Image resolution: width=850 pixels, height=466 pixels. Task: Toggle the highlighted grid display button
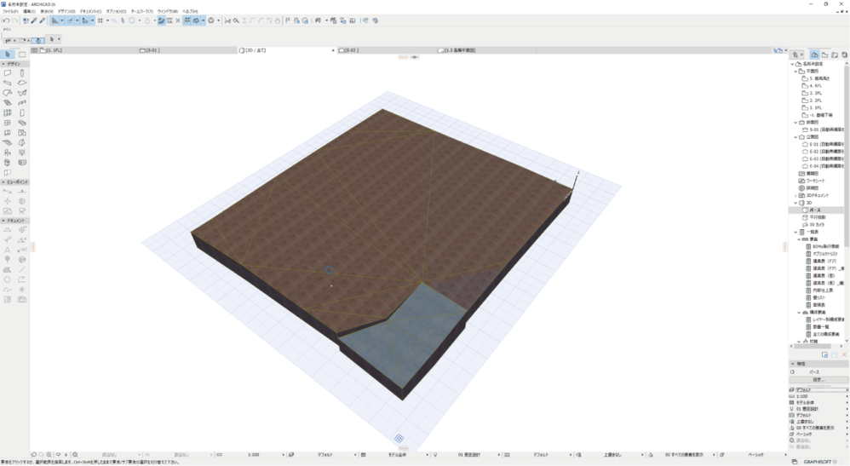[x=187, y=20]
